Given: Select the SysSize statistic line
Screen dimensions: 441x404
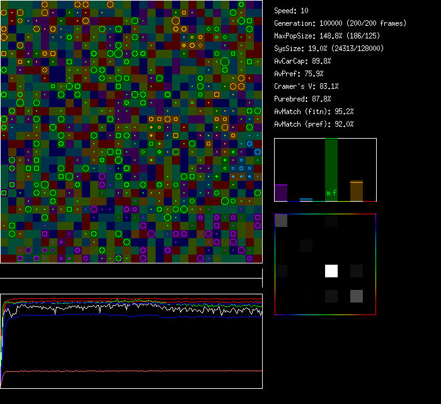Looking at the screenshot, I should [329, 49].
